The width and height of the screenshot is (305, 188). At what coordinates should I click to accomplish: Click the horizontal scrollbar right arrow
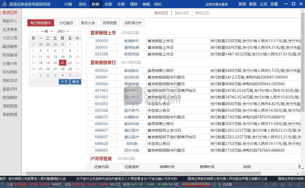(298, 173)
